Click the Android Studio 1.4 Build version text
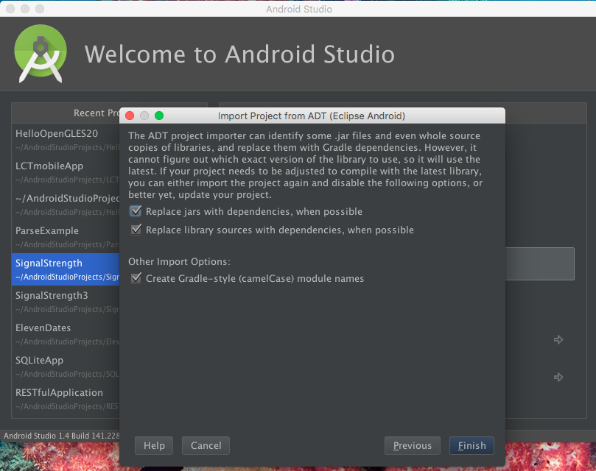596x471 pixels. pyautogui.click(x=61, y=435)
